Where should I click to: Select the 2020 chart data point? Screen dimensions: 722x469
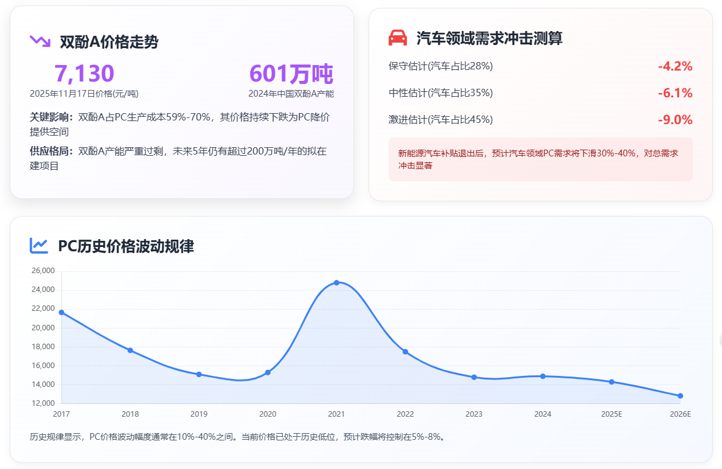(268, 372)
